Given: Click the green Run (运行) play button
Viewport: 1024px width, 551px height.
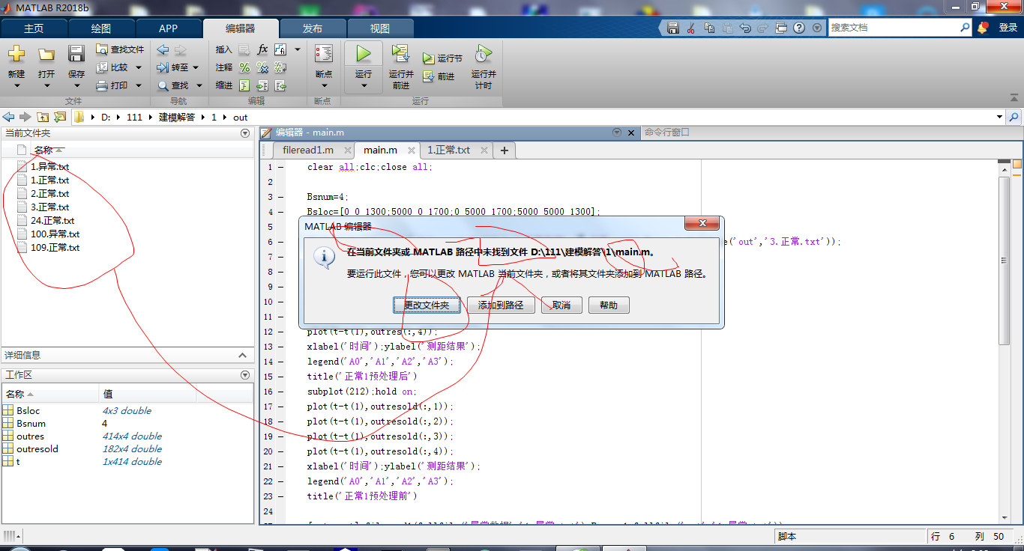Looking at the screenshot, I should [x=364, y=54].
